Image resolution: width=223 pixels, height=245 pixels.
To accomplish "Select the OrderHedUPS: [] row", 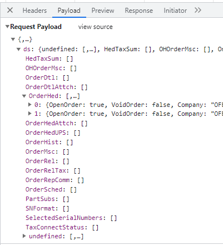I will [53, 133].
